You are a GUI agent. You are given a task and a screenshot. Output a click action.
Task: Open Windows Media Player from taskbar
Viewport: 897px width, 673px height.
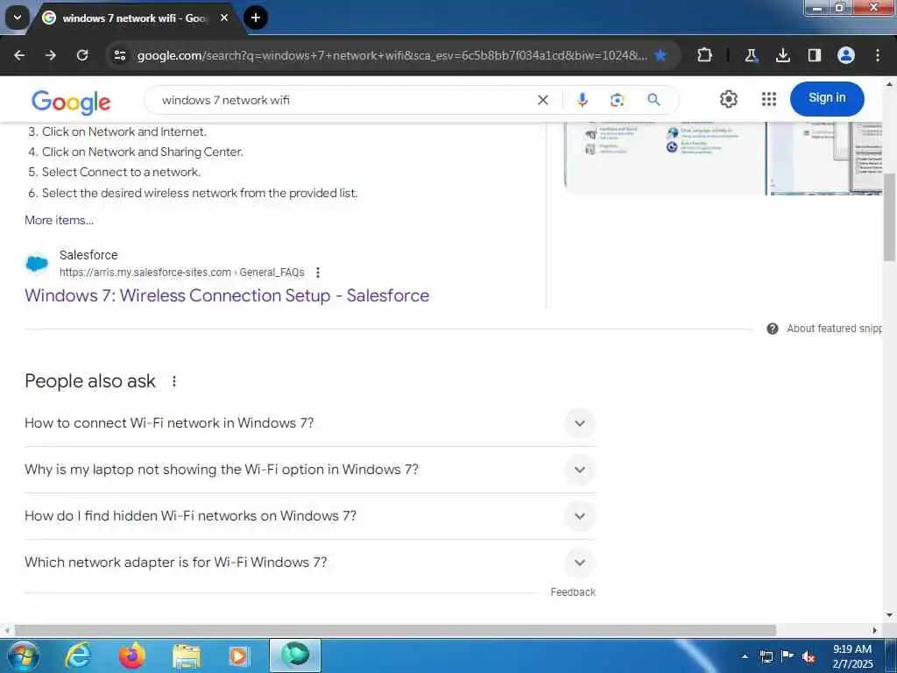pos(239,655)
